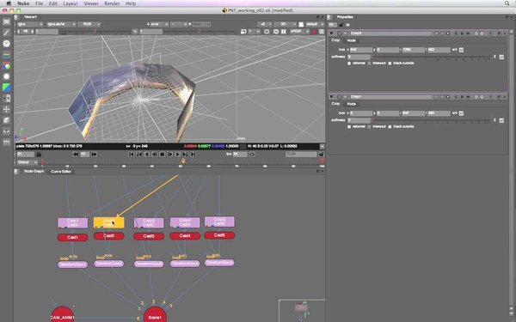Open the File menu
The image size is (516, 322).
[40, 3]
